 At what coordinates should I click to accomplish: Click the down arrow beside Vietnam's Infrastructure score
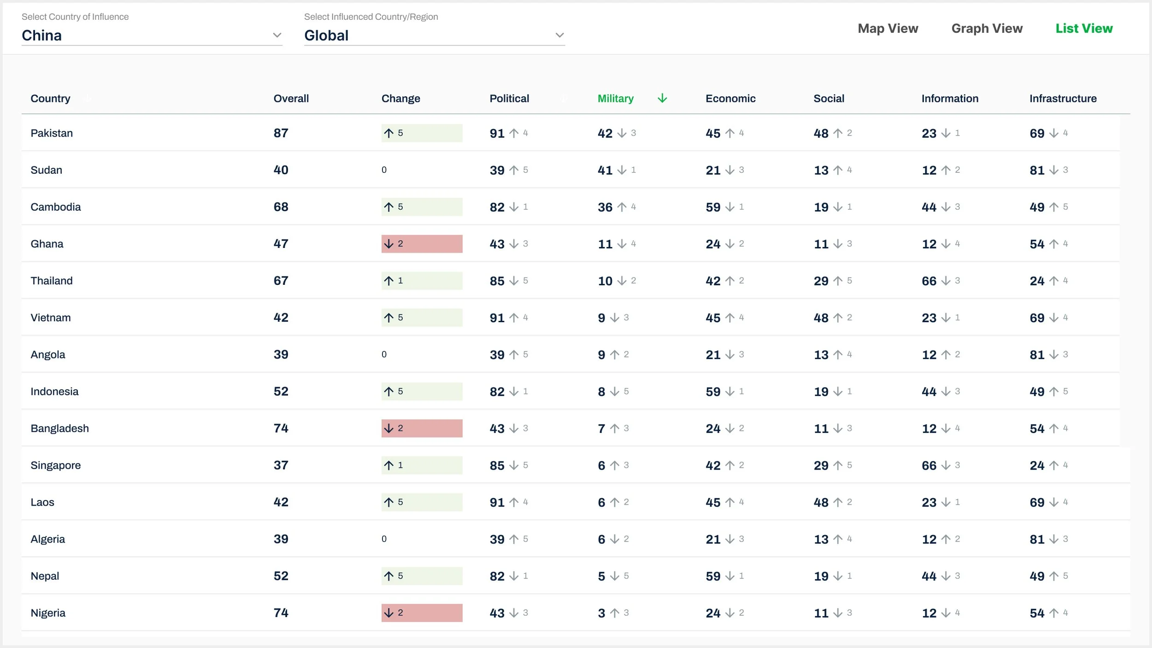coord(1053,318)
